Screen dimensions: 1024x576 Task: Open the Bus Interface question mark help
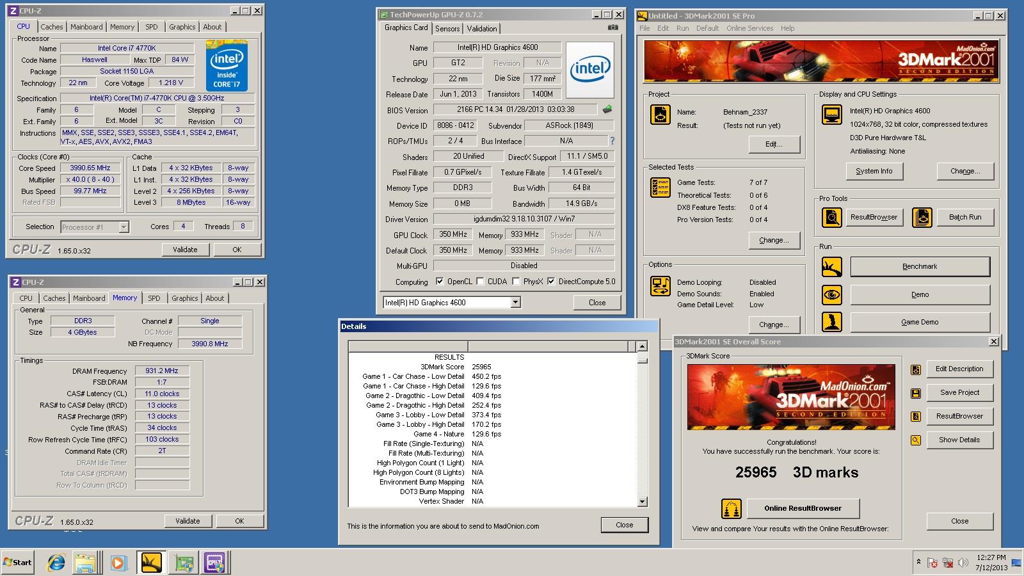point(612,141)
